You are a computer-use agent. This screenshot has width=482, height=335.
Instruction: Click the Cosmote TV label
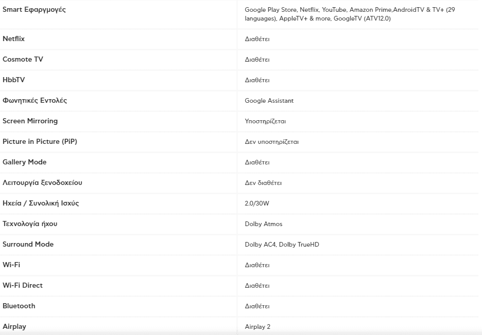(x=23, y=59)
